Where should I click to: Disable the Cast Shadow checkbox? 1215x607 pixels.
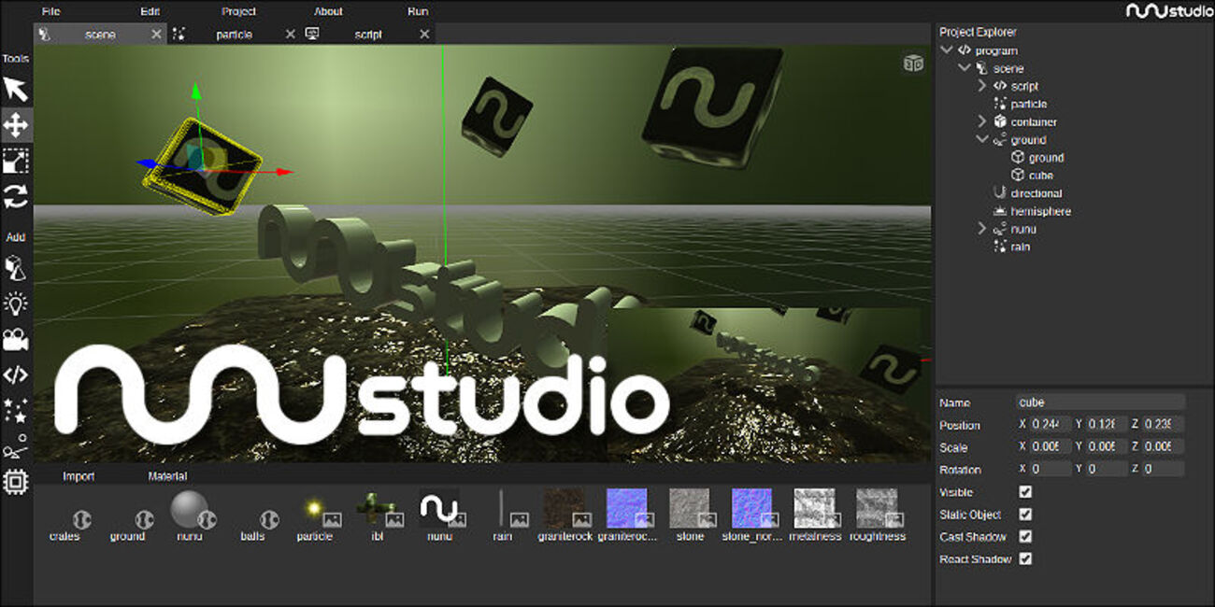(1025, 537)
